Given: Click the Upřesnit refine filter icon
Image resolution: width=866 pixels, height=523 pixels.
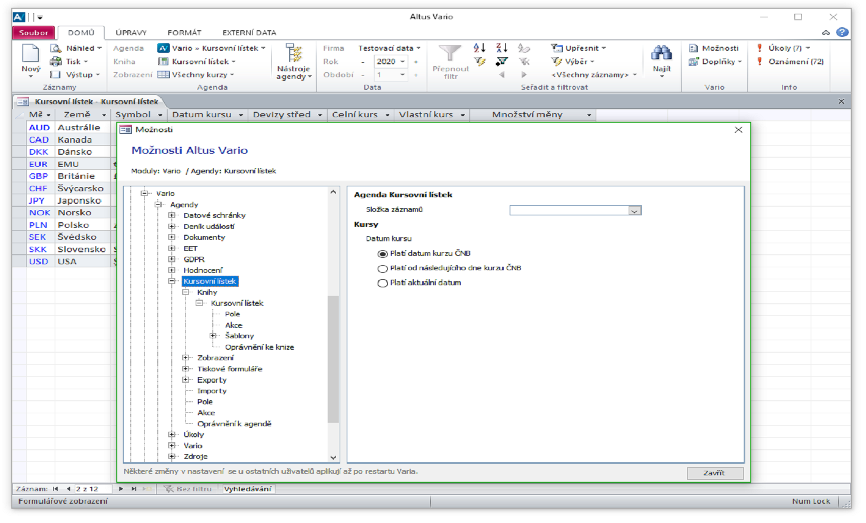Looking at the screenshot, I should (x=556, y=48).
